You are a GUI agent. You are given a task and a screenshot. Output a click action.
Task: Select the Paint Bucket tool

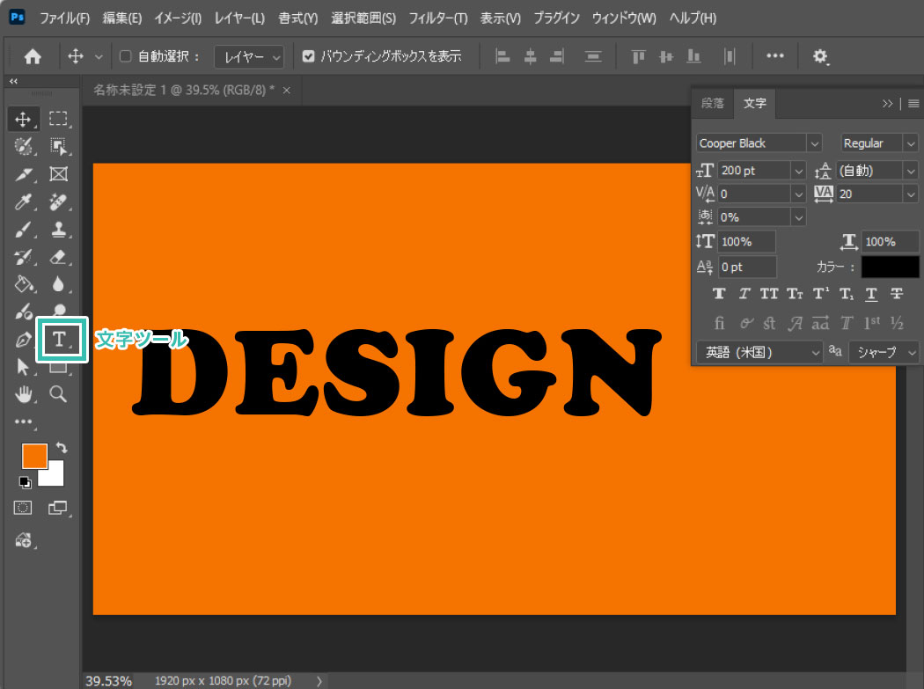click(24, 284)
